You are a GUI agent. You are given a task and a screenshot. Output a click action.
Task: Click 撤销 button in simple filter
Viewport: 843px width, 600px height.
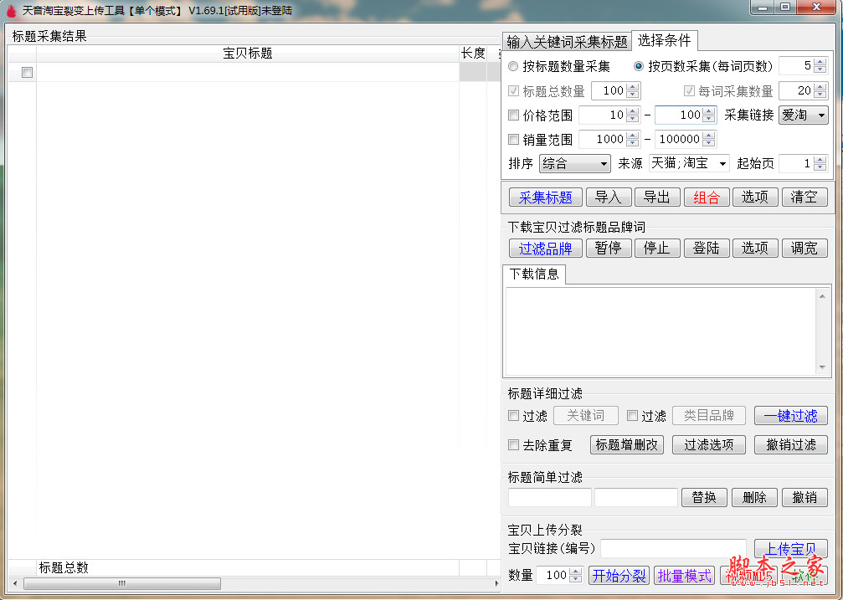pyautogui.click(x=804, y=497)
